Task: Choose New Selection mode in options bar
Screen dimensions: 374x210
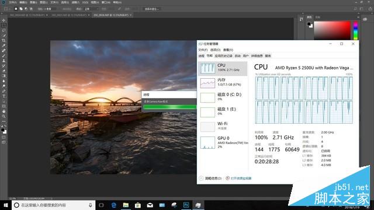Action: click(16, 9)
